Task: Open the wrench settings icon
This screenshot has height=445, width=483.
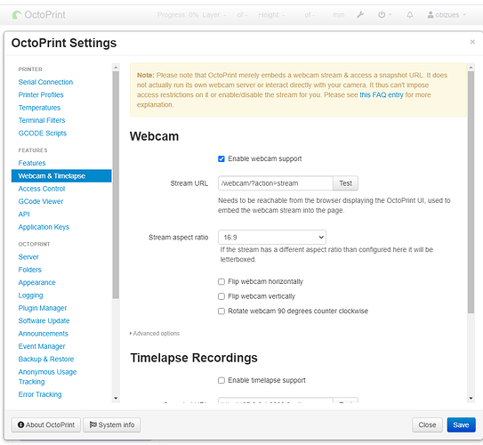Action: (360, 14)
